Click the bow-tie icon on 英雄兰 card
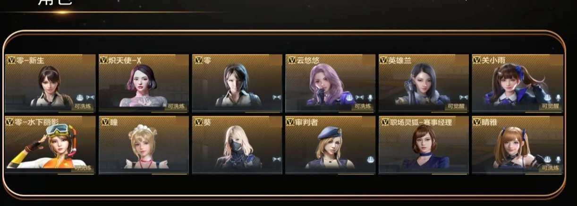577x206 pixels. pos(464,98)
